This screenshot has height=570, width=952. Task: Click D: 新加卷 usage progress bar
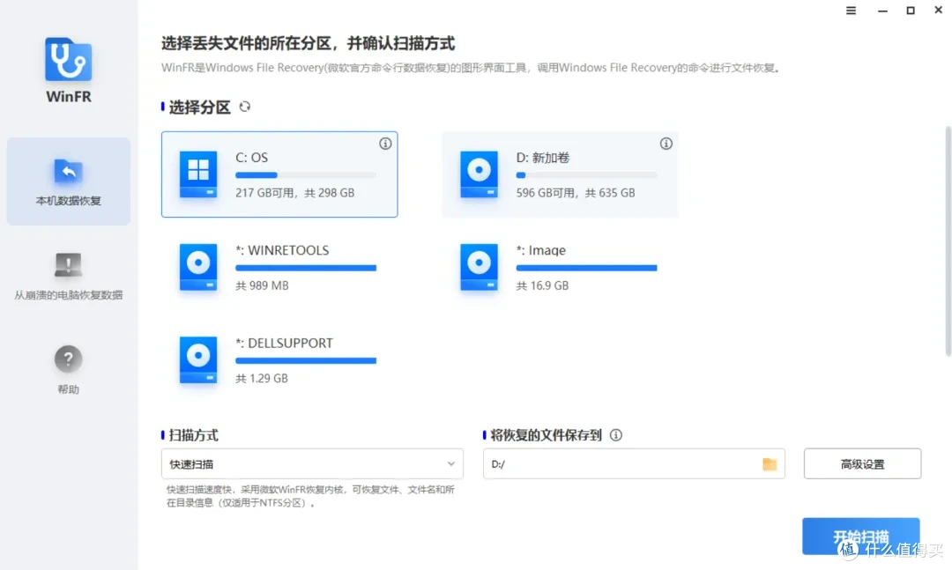(586, 175)
